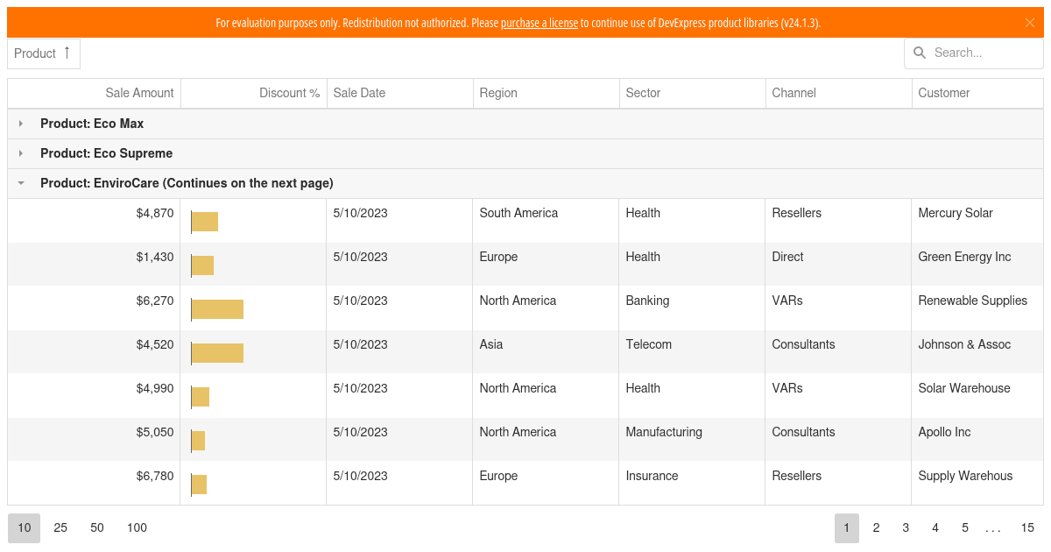Go to page 1
1051x552 pixels.
click(847, 527)
